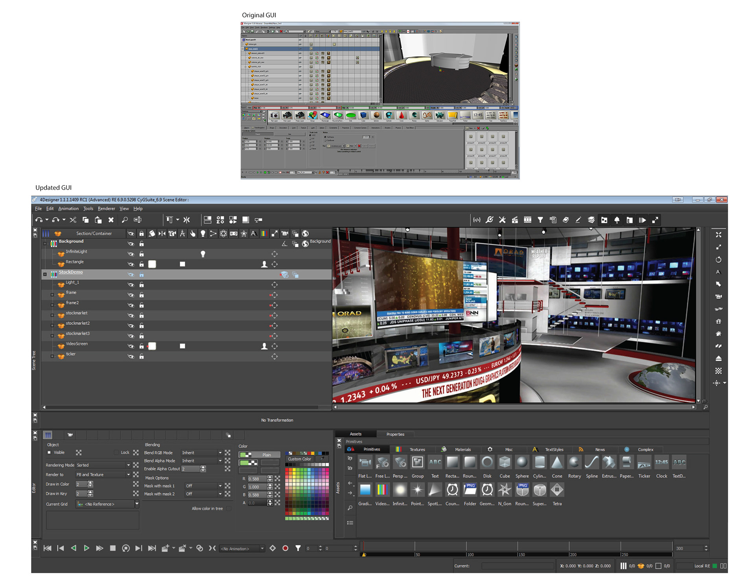Click the Stop playback button
755x580 pixels.
click(112, 548)
